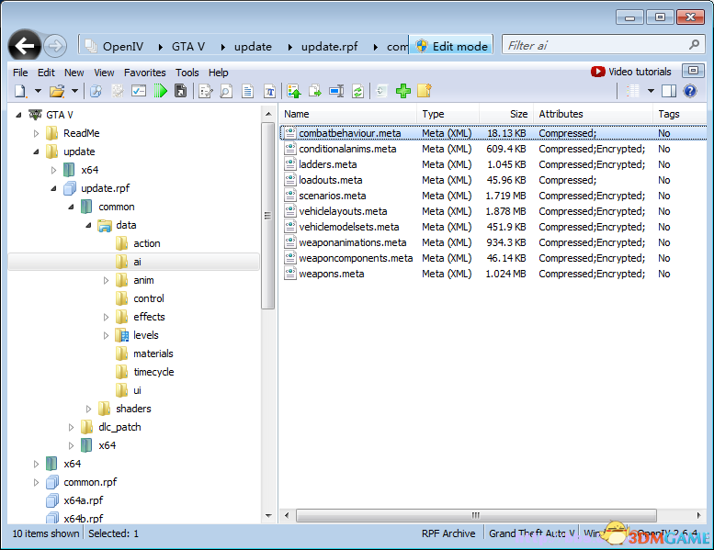Click the document with blue T icon
The width and height of the screenshot is (714, 550).
269,92
